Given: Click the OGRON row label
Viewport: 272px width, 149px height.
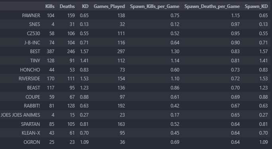Looking at the screenshot, I should pos(32,142).
